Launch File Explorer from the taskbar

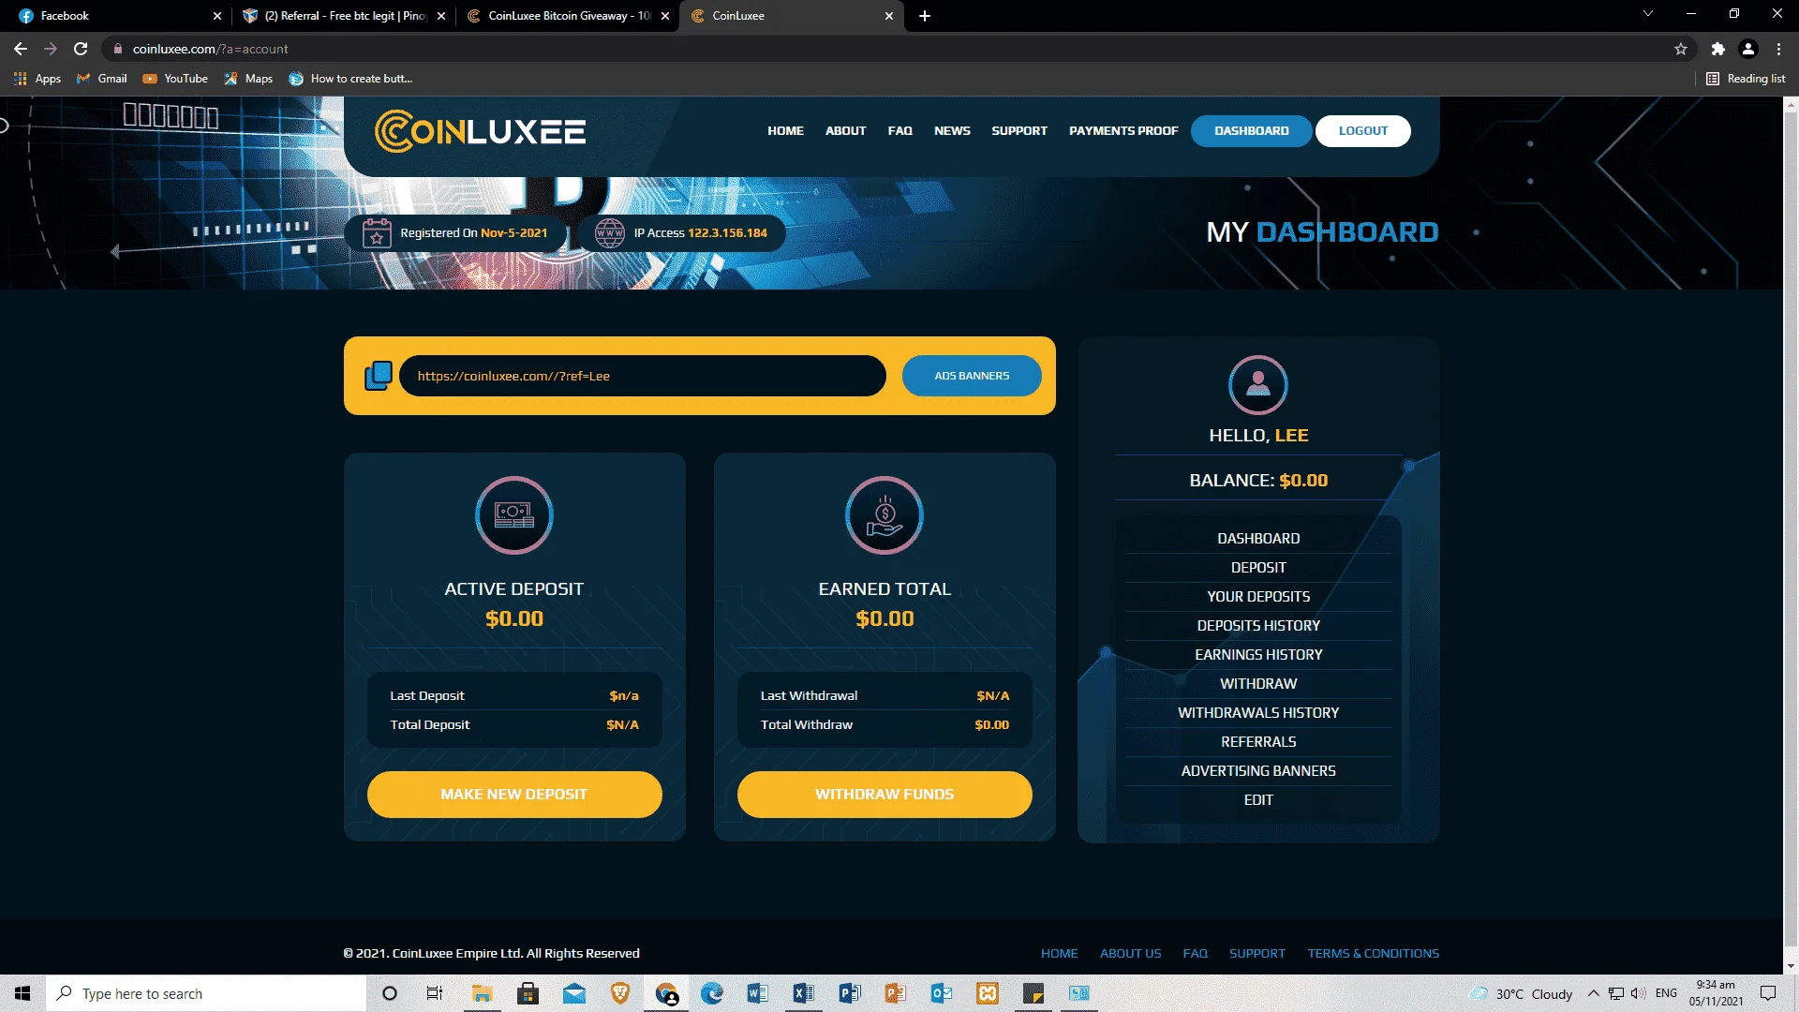pyautogui.click(x=482, y=993)
